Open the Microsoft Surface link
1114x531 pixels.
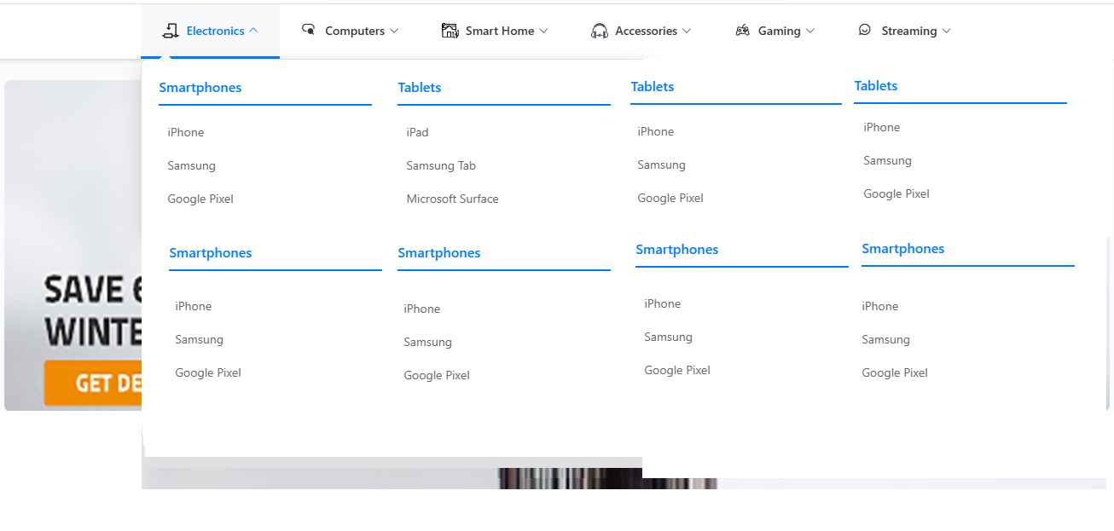click(x=452, y=199)
